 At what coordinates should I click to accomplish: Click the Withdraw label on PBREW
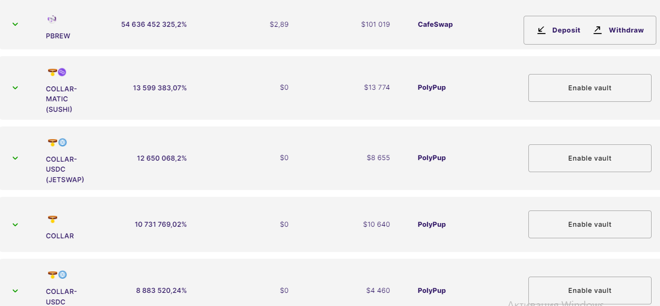point(626,30)
